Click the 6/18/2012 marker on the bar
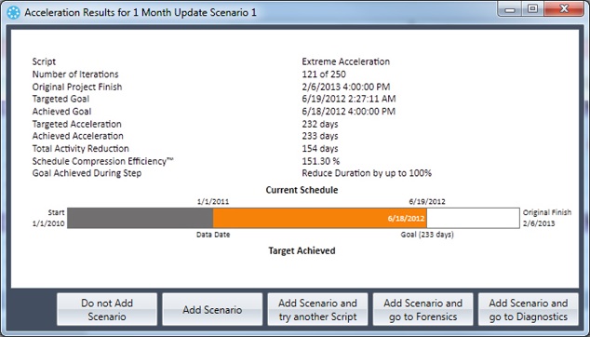 [406, 219]
